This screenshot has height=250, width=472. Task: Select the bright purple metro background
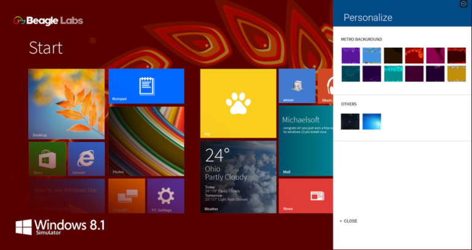(350, 55)
